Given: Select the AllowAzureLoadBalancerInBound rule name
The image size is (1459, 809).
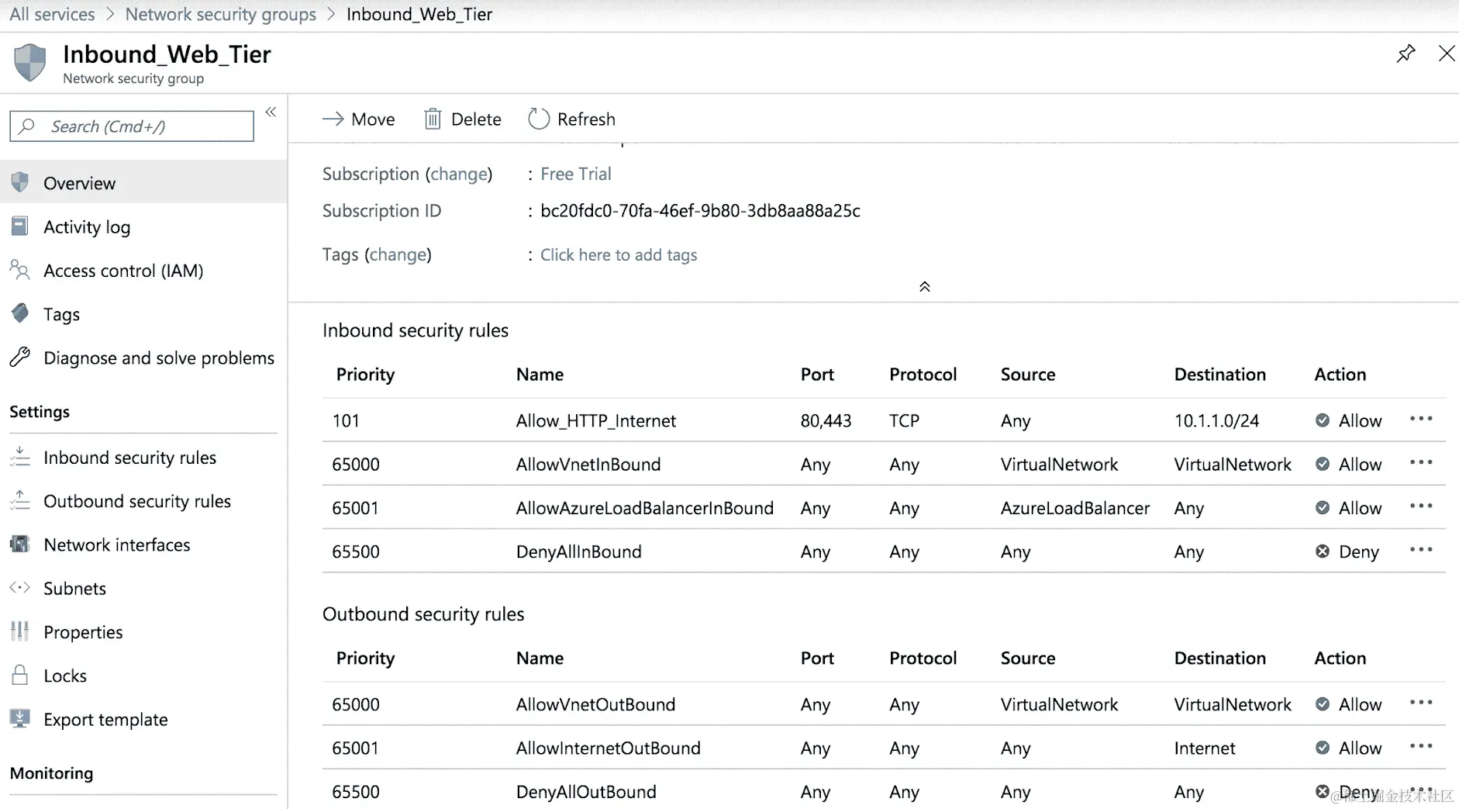Looking at the screenshot, I should pyautogui.click(x=645, y=507).
